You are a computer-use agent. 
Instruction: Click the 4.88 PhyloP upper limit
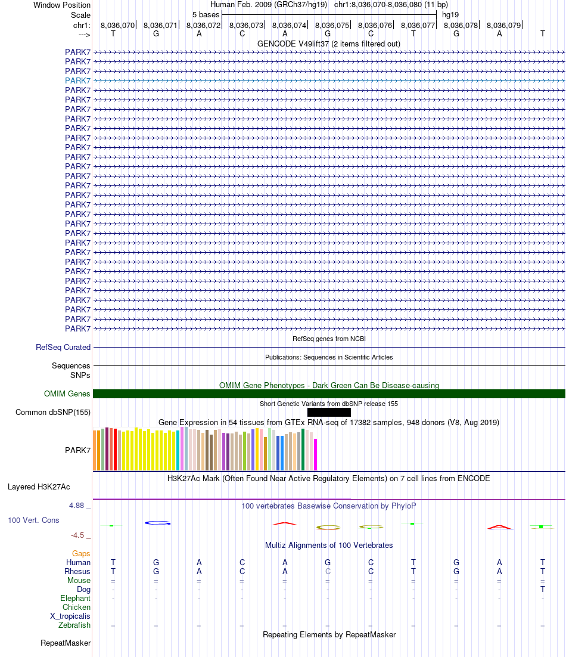click(x=77, y=506)
